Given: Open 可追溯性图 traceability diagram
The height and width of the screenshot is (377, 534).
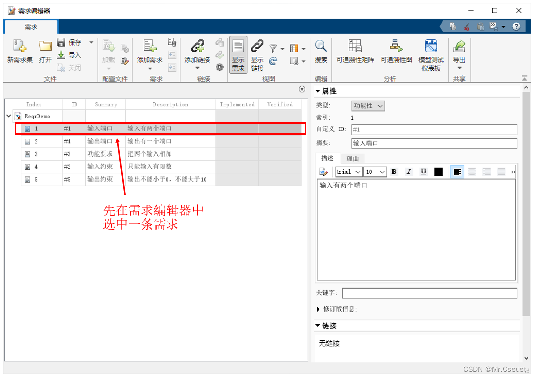Looking at the screenshot, I should 396,52.
